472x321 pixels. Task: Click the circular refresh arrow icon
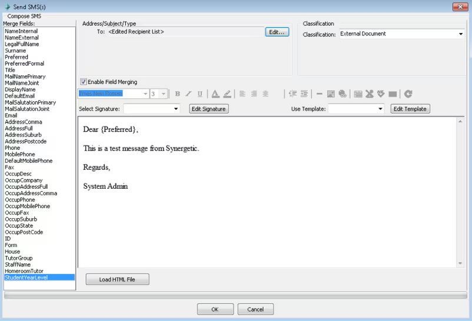(408, 94)
